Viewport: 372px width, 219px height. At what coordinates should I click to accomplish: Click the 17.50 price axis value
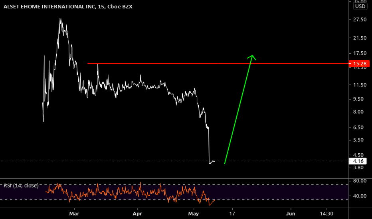pyautogui.click(x=360, y=53)
